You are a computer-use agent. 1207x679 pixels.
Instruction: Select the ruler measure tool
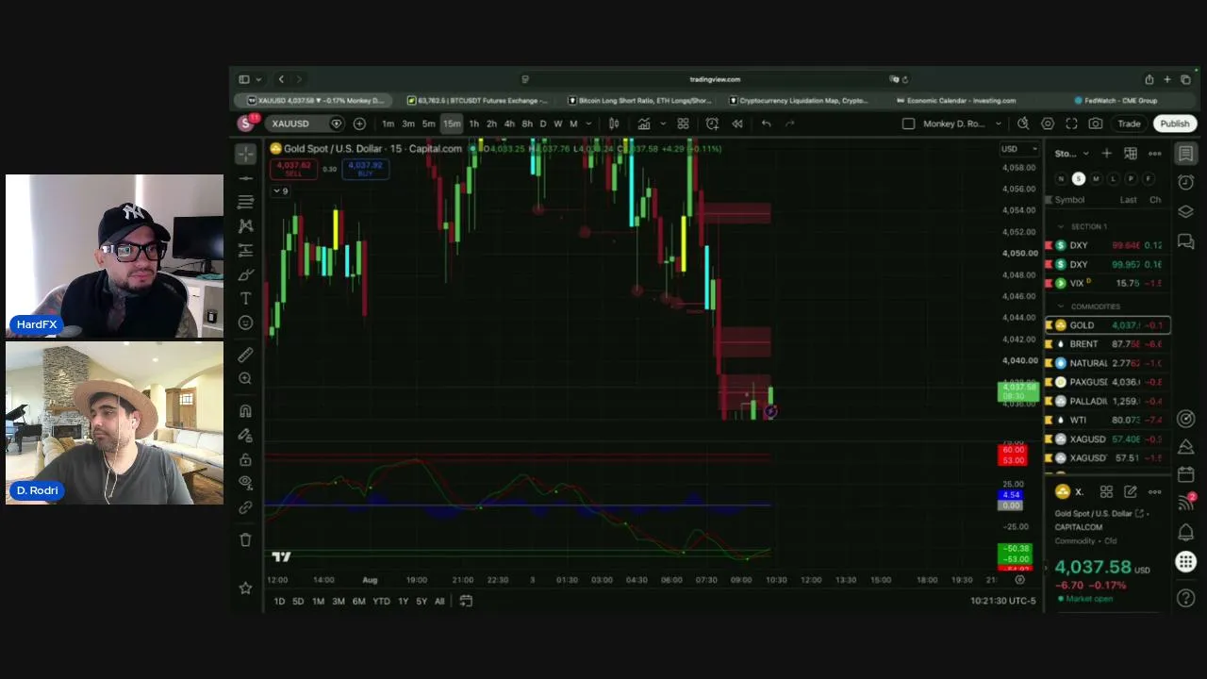pyautogui.click(x=246, y=355)
